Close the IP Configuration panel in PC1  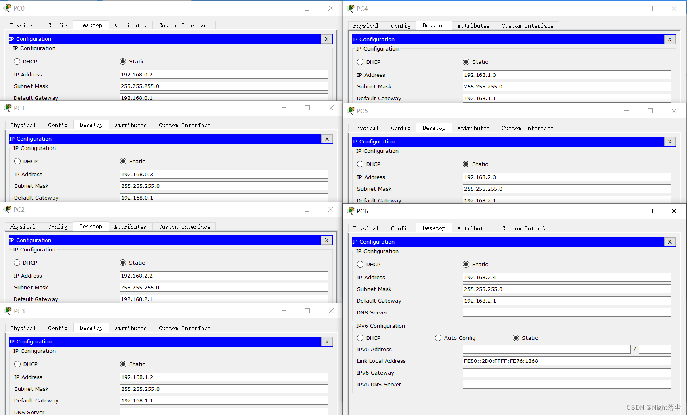[327, 139]
